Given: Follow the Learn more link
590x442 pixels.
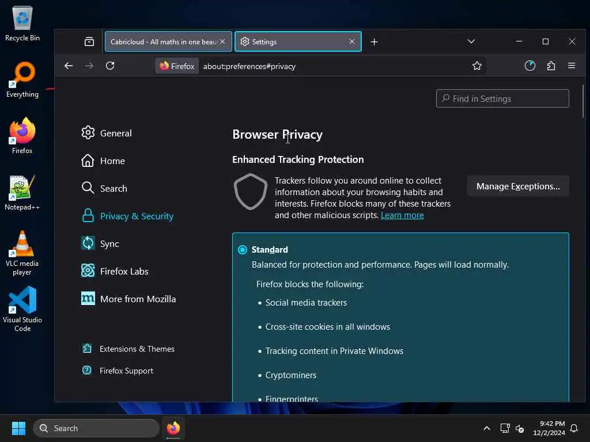Looking at the screenshot, I should [402, 215].
